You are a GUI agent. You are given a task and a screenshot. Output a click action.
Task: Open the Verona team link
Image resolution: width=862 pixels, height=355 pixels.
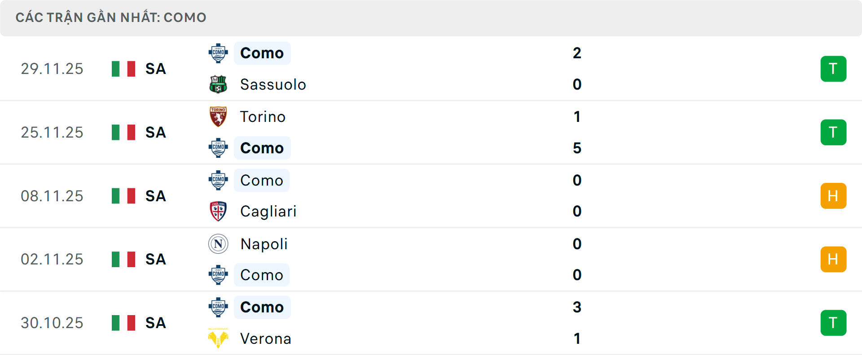tap(265, 338)
